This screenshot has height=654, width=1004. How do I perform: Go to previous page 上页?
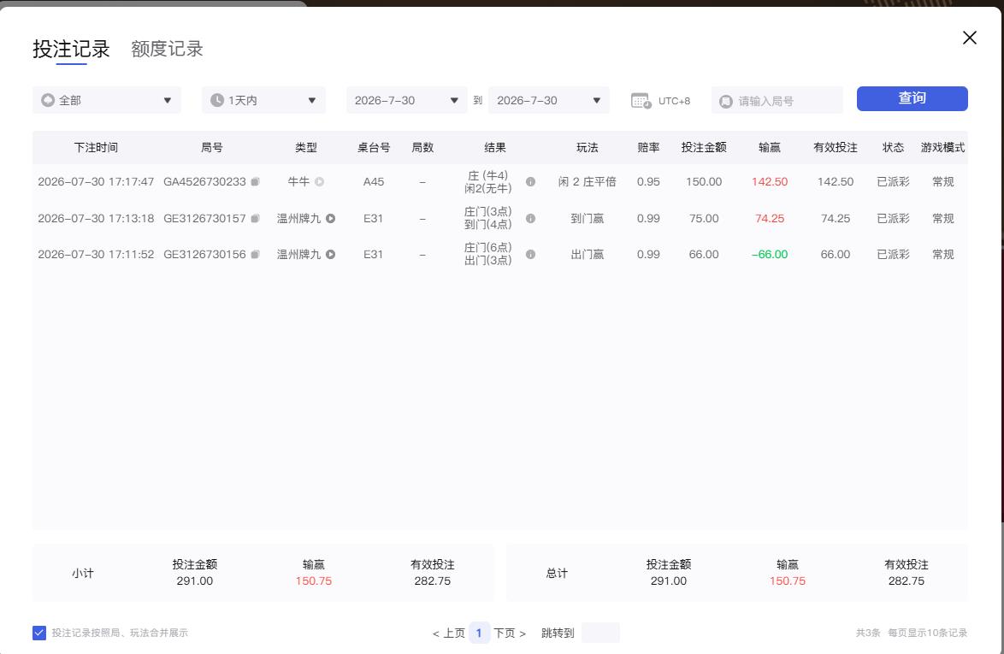click(x=448, y=633)
